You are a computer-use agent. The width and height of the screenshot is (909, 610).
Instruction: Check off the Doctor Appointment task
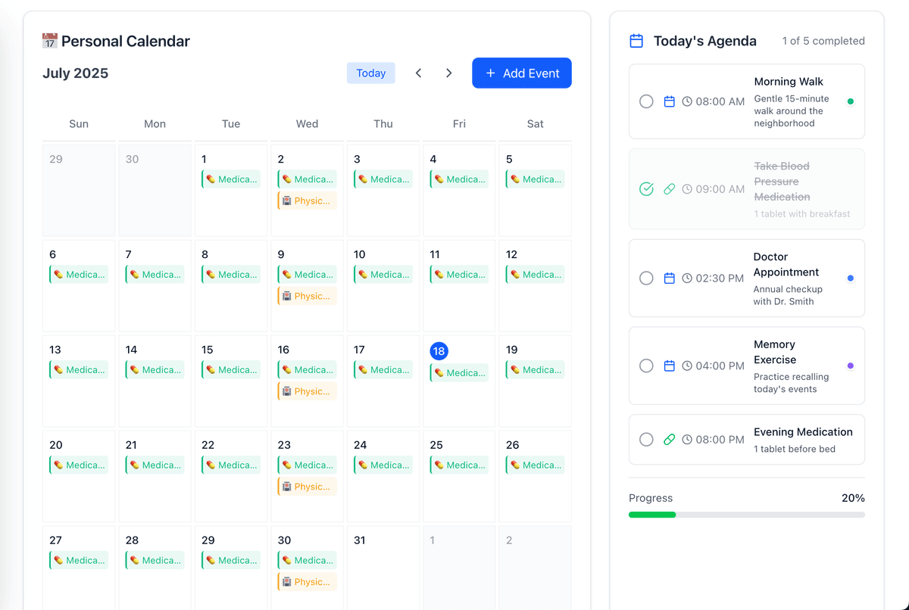[x=646, y=279]
